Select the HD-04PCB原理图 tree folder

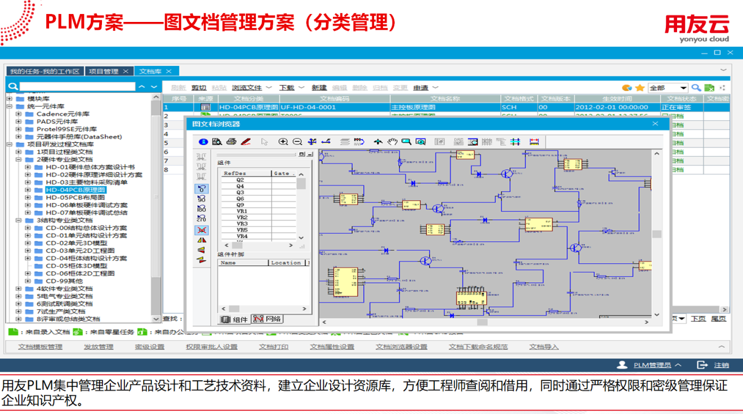pyautogui.click(x=75, y=190)
